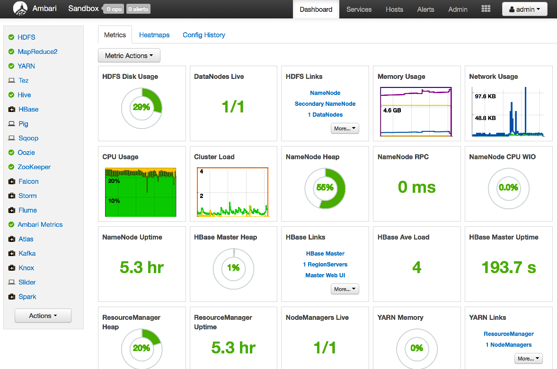
Task: Open the ZooKeeper service link
Action: coord(34,167)
